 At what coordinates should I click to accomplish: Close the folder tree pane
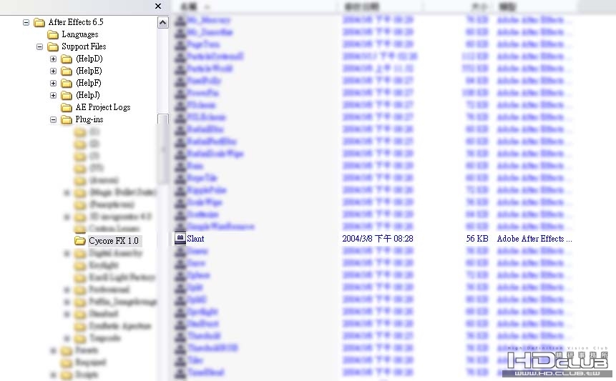(158, 6)
